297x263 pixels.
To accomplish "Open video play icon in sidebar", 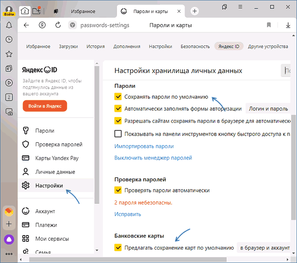I will (9, 83).
